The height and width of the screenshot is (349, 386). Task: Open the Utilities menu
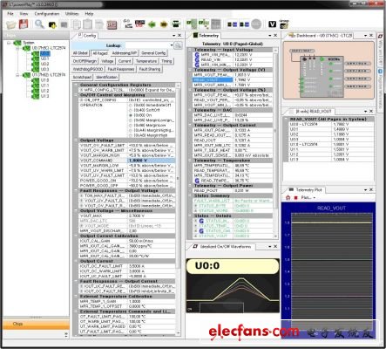(x=71, y=14)
